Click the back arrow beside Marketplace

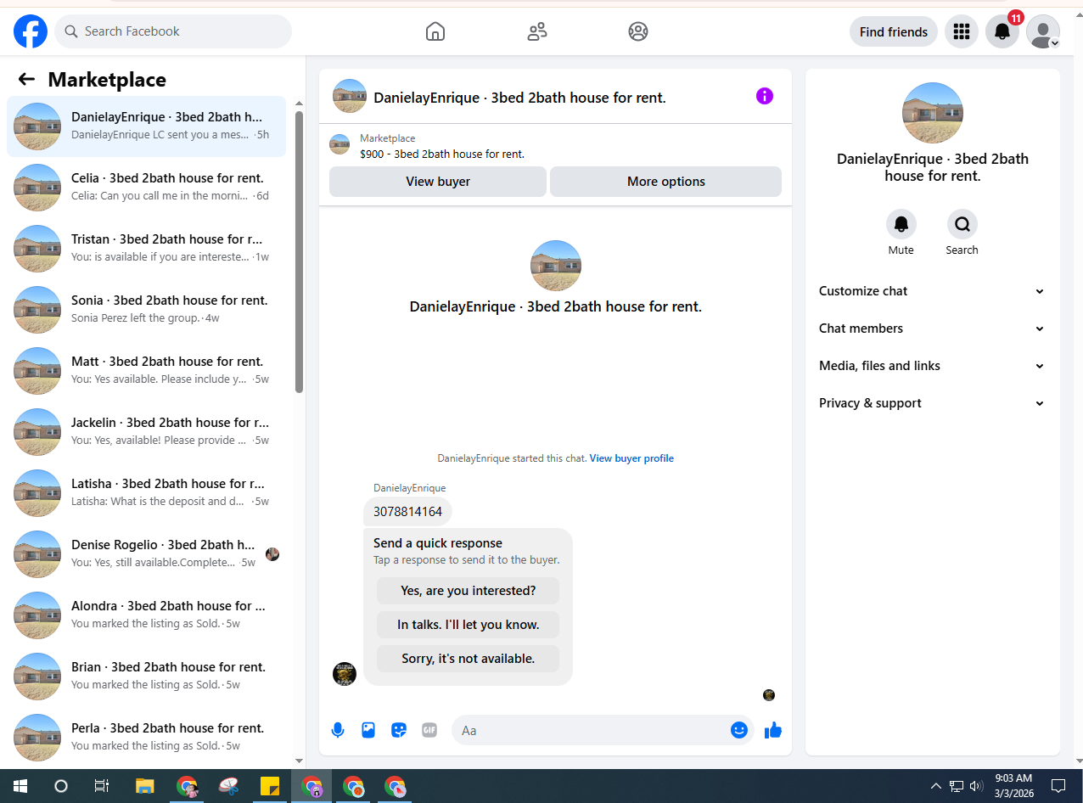click(26, 79)
